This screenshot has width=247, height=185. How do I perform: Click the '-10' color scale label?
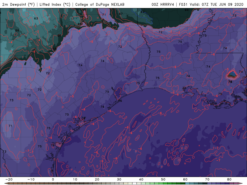pyautogui.click(x=31, y=179)
